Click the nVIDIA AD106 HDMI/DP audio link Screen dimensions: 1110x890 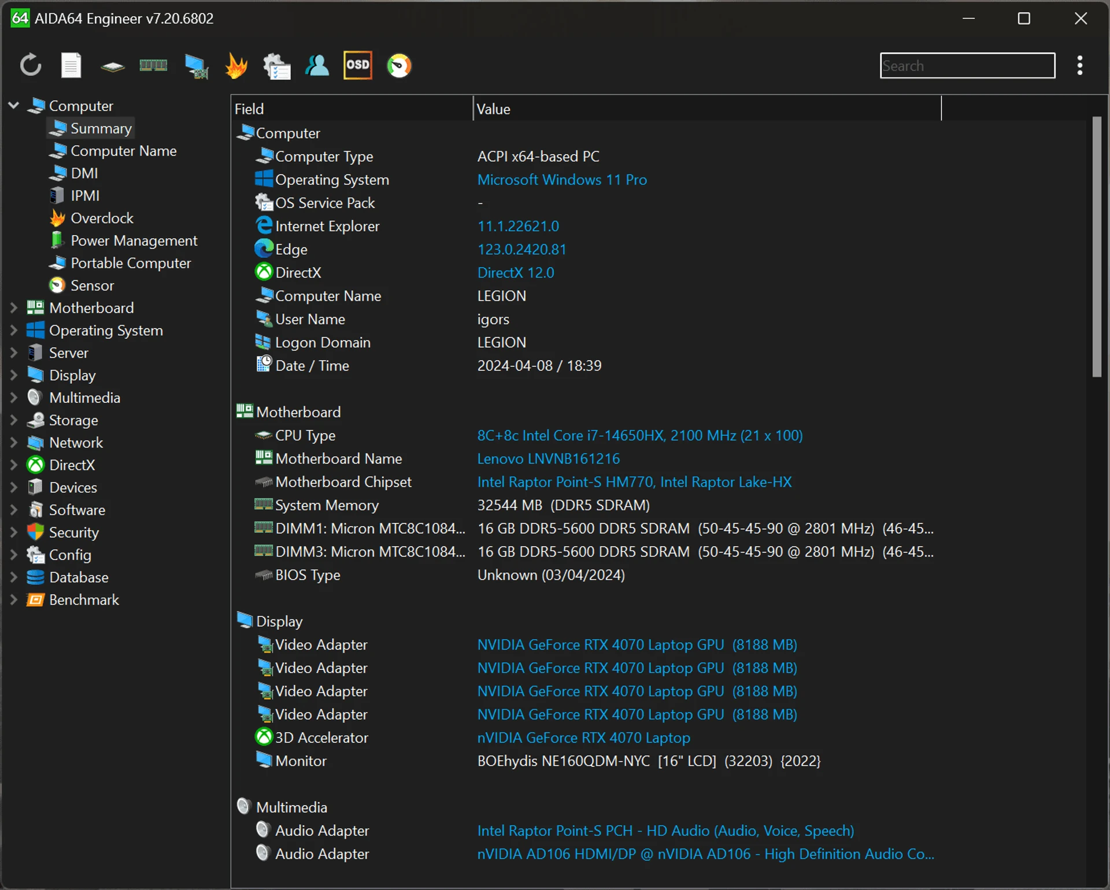(x=705, y=855)
